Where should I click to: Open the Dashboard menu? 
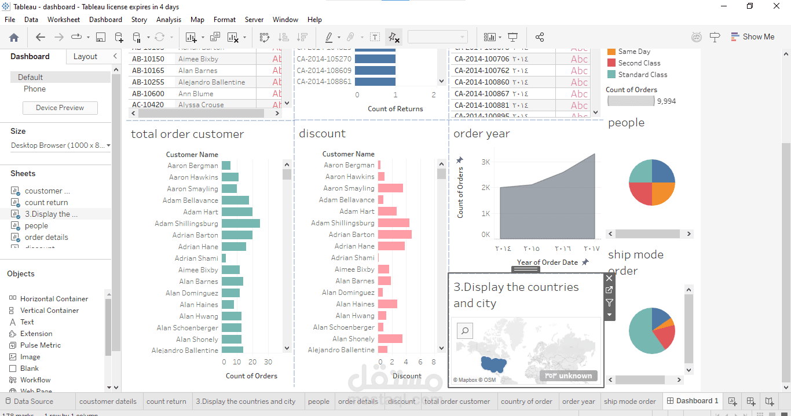tap(105, 20)
